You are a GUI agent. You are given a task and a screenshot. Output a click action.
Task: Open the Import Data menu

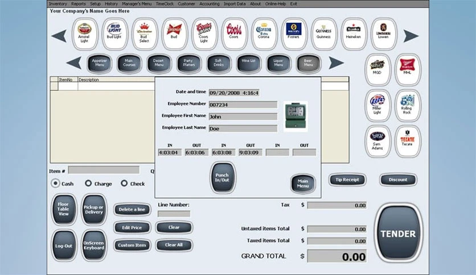[x=235, y=3]
